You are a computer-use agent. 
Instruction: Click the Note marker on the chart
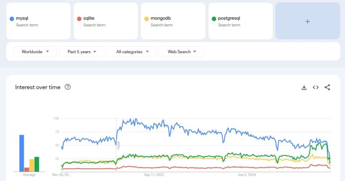pos(118,145)
